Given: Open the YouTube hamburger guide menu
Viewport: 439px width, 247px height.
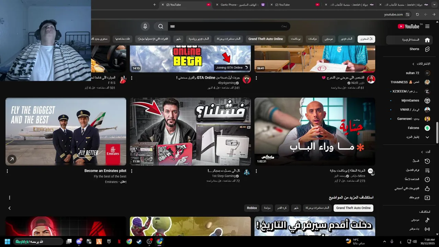Looking at the screenshot, I should 427,26.
